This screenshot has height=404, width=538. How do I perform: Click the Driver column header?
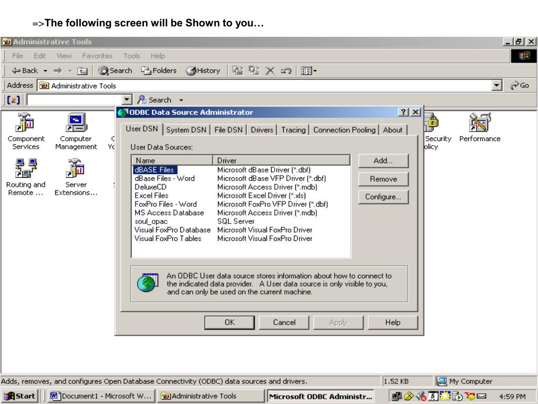(282, 160)
